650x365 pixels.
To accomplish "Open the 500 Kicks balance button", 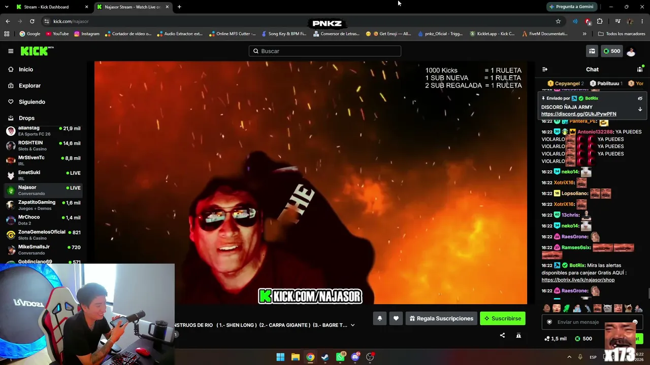I will pyautogui.click(x=611, y=51).
